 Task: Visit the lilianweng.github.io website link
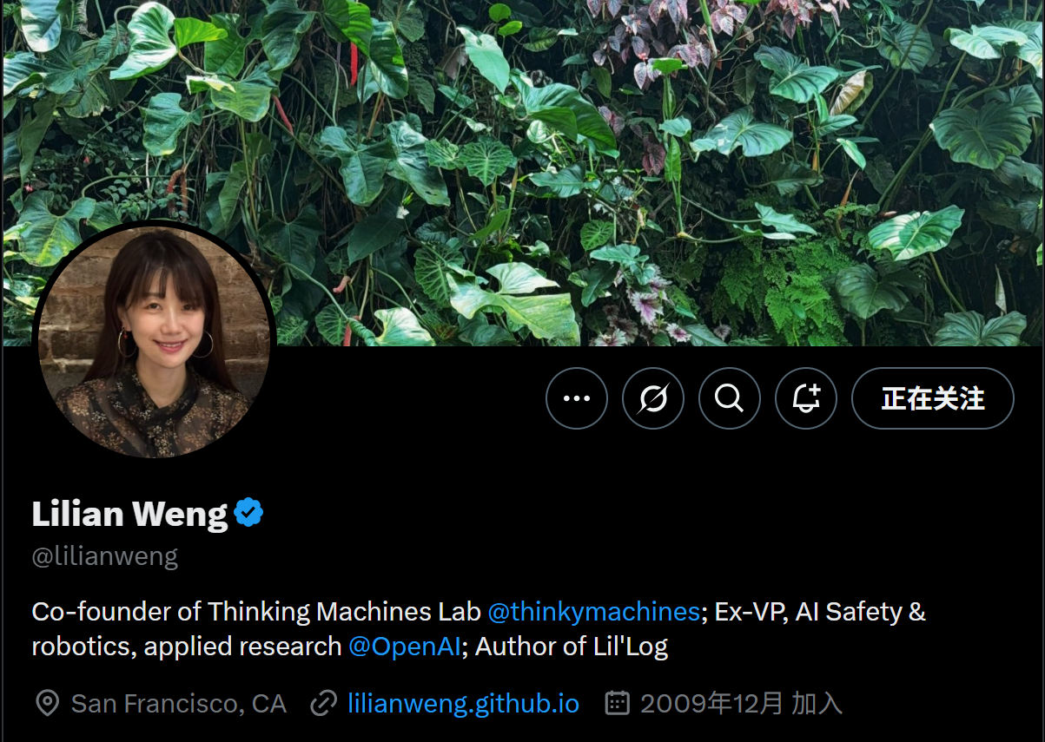click(x=463, y=703)
